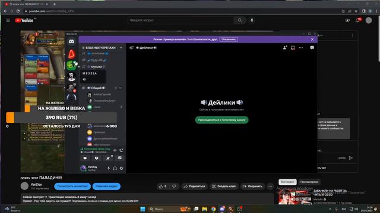Screen dimensions: 380x213
Task: Click Поделиться share button
Action: pyautogui.click(x=194, y=186)
